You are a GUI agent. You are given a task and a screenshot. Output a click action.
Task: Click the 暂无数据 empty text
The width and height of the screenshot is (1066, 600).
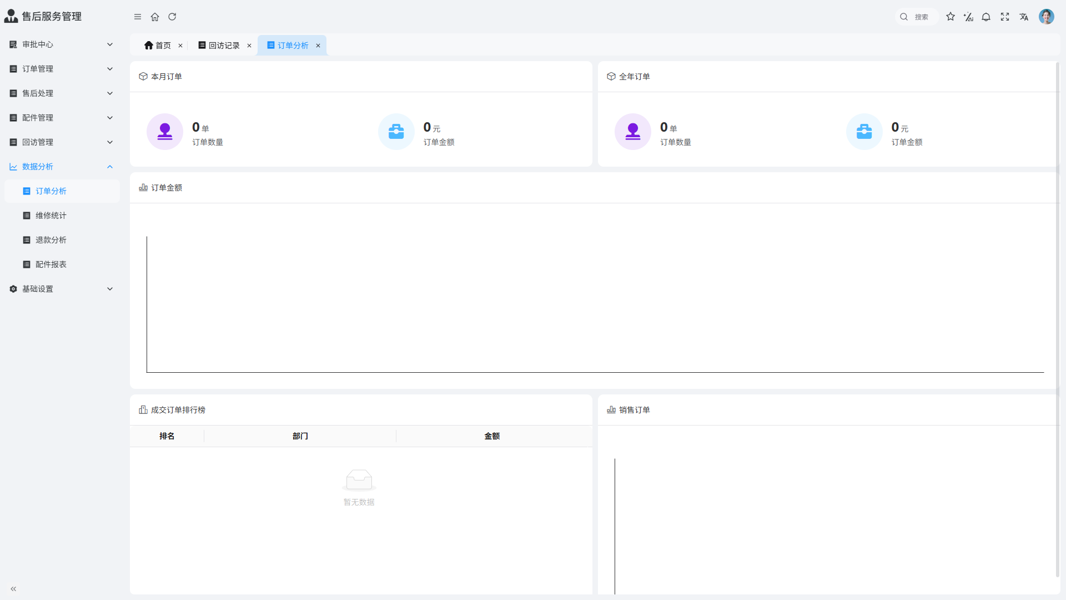click(x=359, y=502)
